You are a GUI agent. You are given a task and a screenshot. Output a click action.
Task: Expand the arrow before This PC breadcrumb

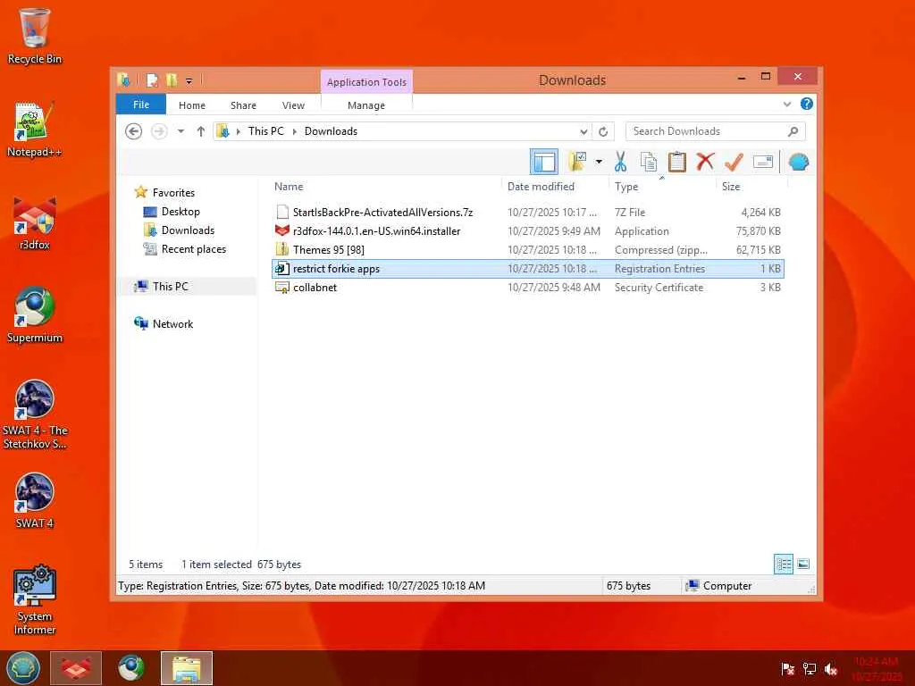click(x=238, y=132)
